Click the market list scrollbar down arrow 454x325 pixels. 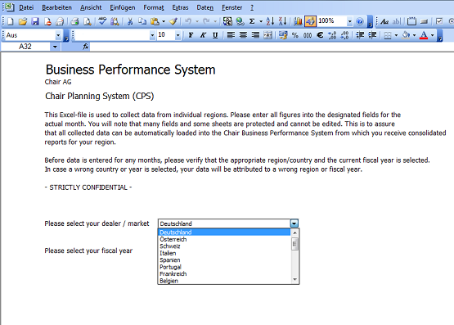[294, 279]
